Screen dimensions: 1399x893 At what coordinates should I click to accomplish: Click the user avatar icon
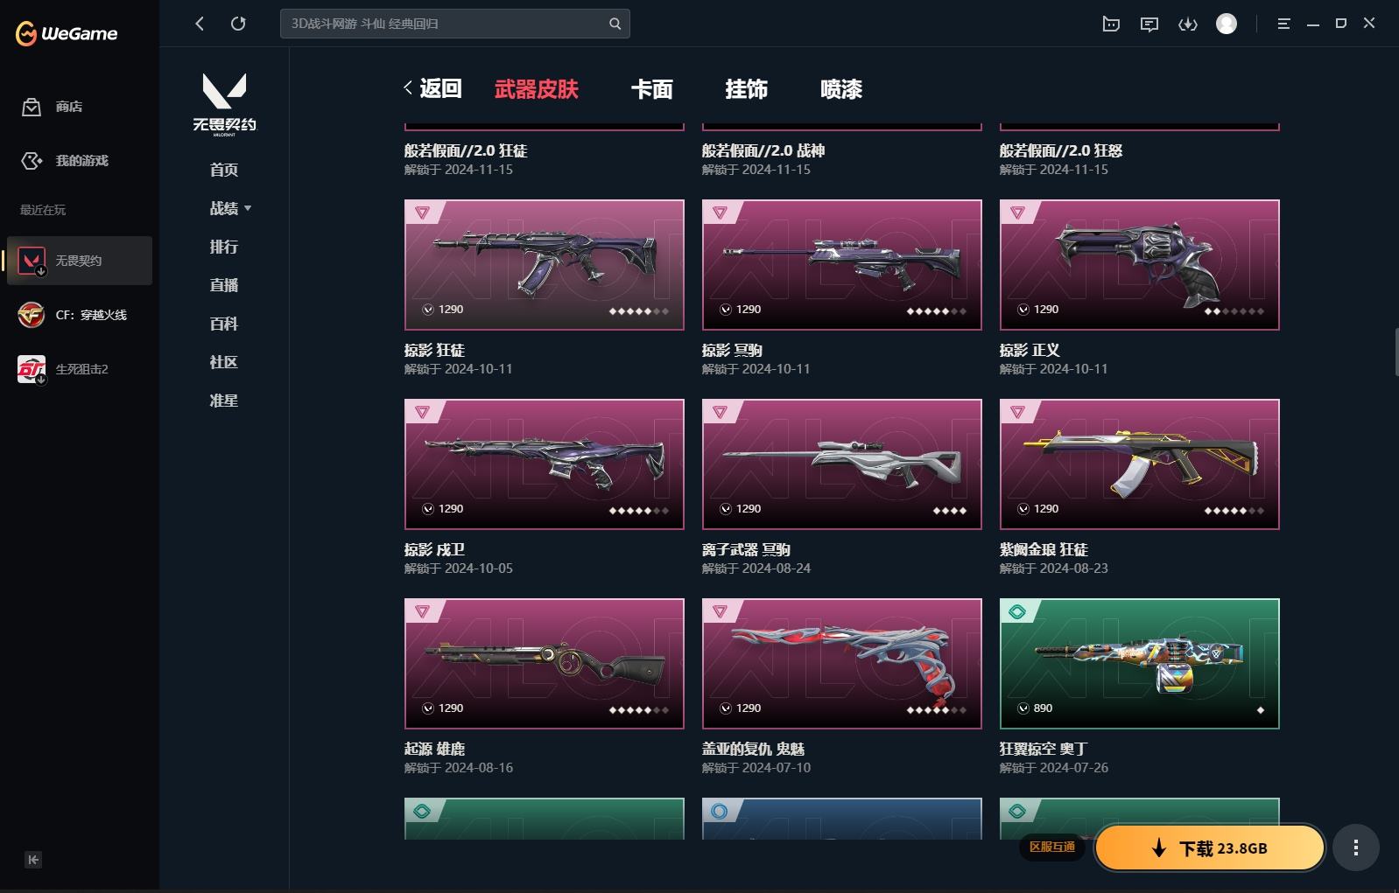tap(1227, 24)
